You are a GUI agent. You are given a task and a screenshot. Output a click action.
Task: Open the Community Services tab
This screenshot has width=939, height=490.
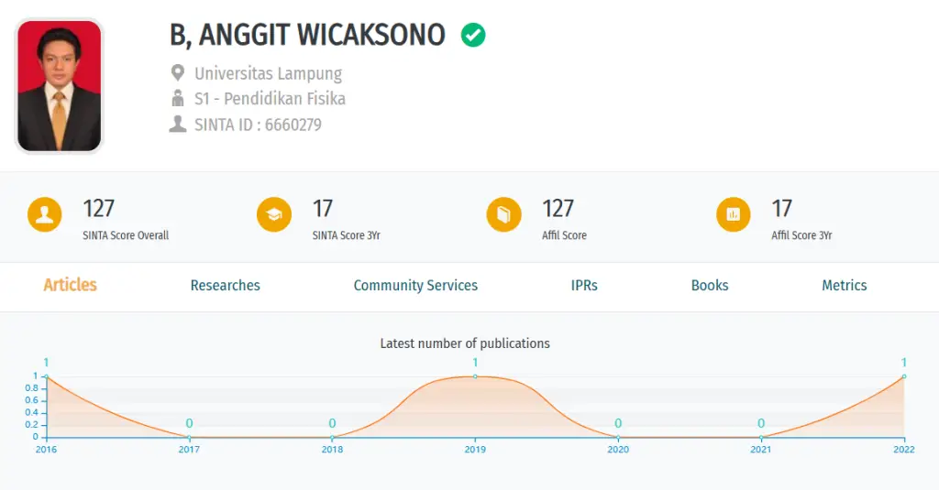tap(415, 286)
